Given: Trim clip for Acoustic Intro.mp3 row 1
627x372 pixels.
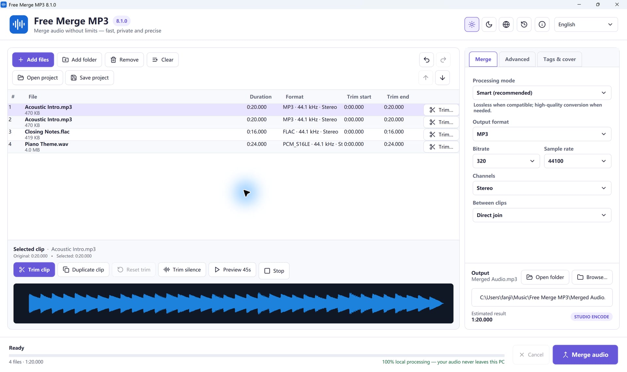Looking at the screenshot, I should [x=441, y=110].
